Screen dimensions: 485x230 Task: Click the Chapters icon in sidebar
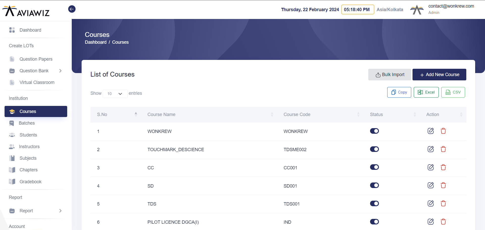tap(12, 170)
